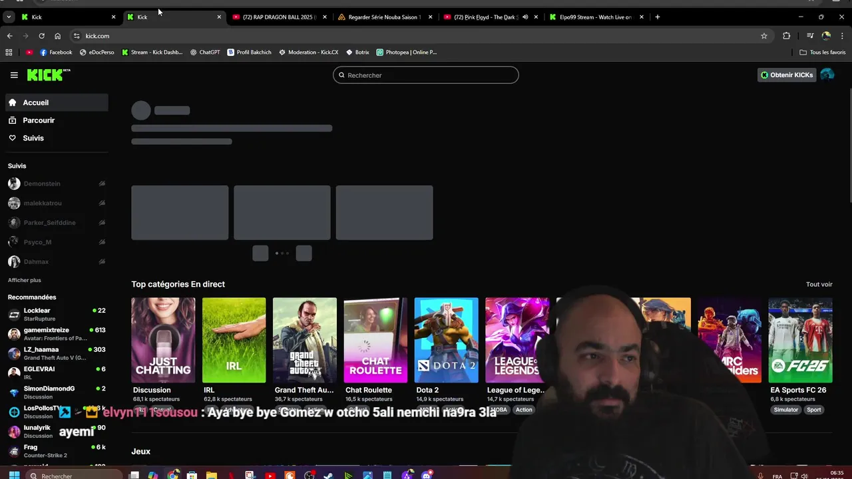Go to the Chrome home page
The image size is (852, 479).
tap(57, 36)
